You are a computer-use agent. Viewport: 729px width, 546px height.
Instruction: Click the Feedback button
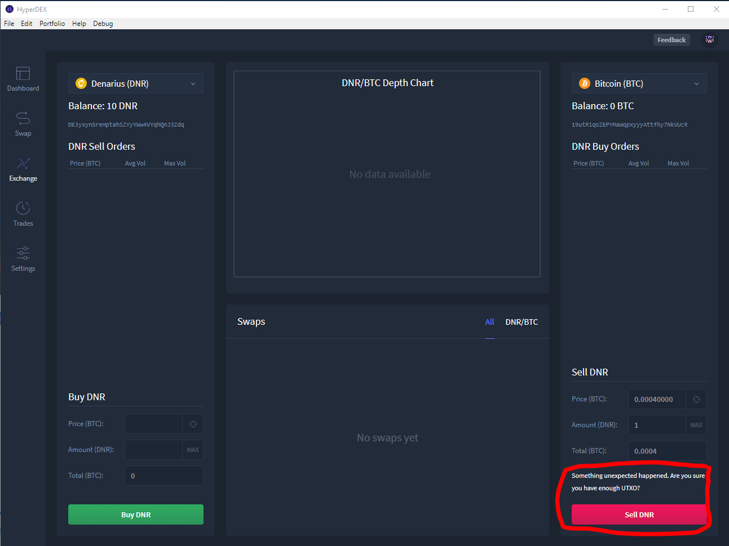(x=671, y=40)
